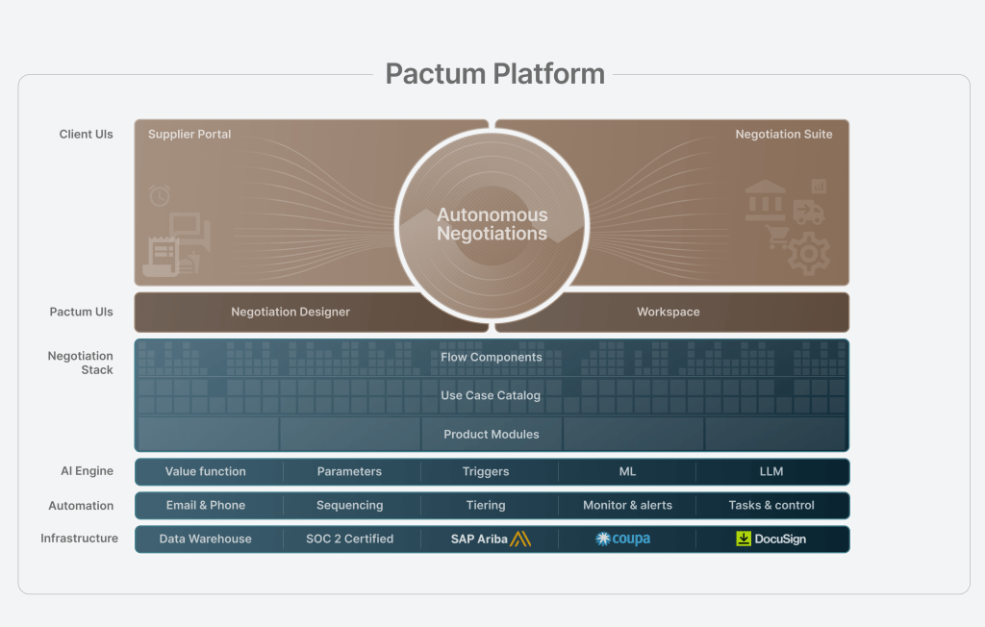Select the DocuSign logo
This screenshot has height=627, width=985.
pos(771,539)
